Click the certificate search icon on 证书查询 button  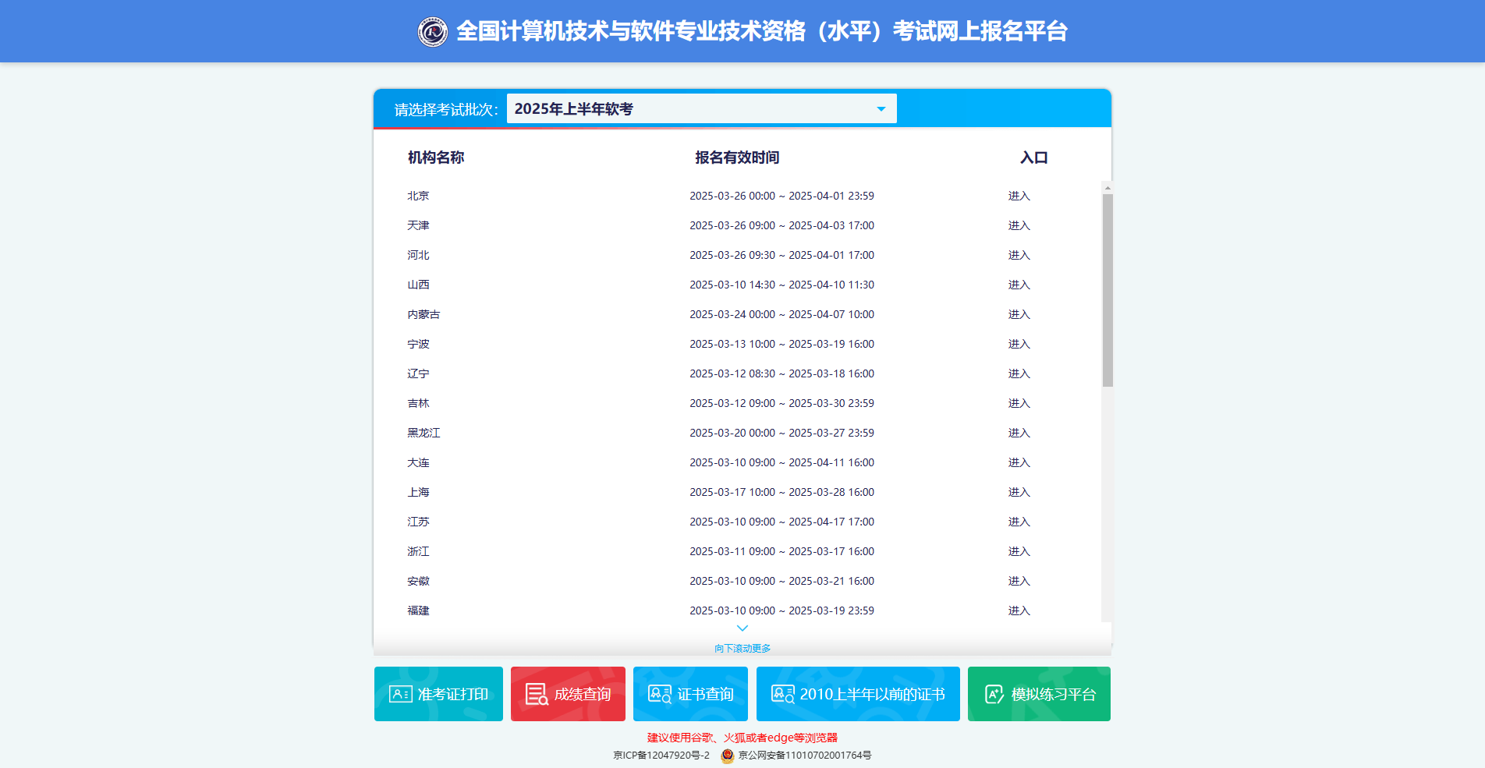click(x=659, y=693)
